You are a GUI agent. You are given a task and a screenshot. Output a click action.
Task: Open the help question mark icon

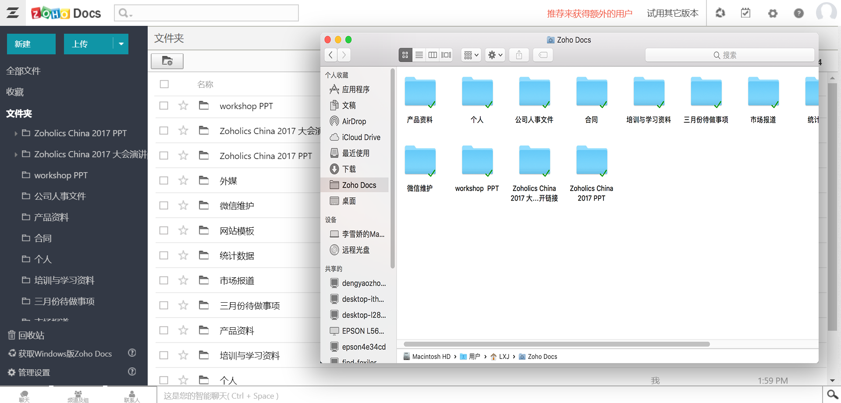pyautogui.click(x=798, y=14)
